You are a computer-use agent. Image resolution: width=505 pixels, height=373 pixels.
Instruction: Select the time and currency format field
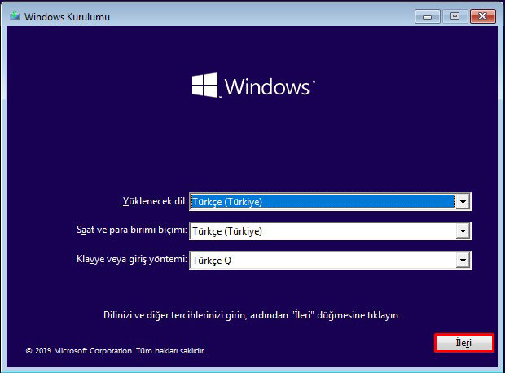click(x=330, y=231)
